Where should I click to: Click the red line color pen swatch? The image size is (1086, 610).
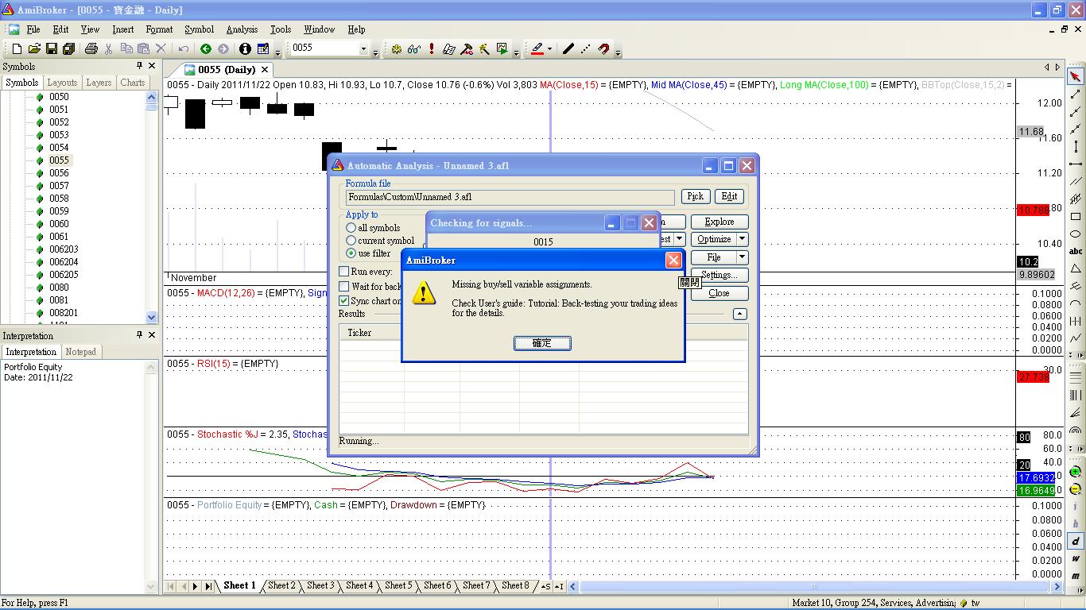[537, 48]
